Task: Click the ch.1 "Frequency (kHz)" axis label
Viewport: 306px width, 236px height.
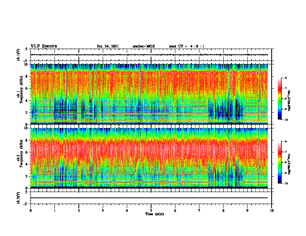Action: (x=21, y=89)
